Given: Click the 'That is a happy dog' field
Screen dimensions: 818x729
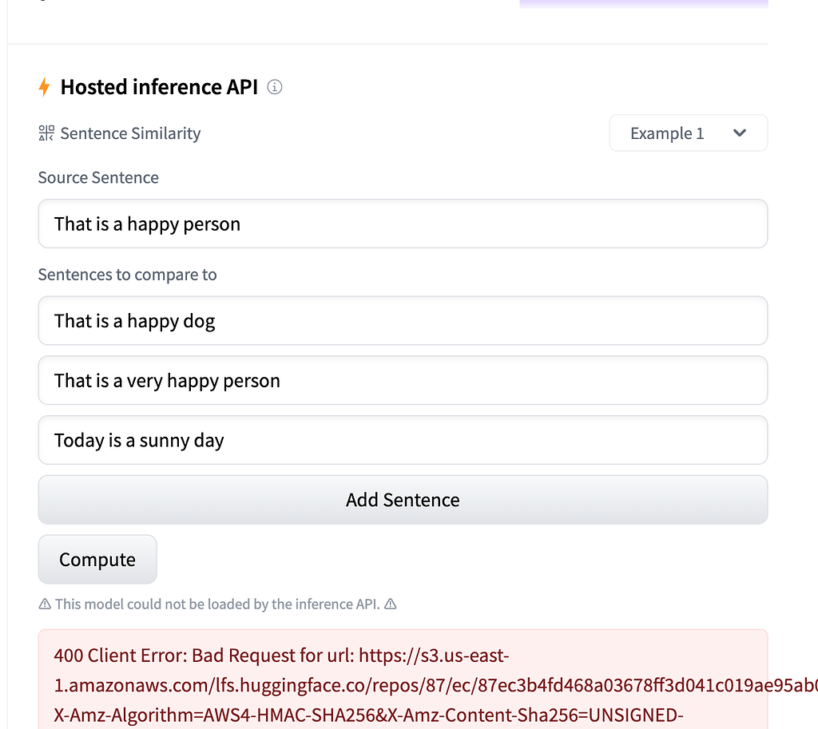Looking at the screenshot, I should click(x=403, y=321).
